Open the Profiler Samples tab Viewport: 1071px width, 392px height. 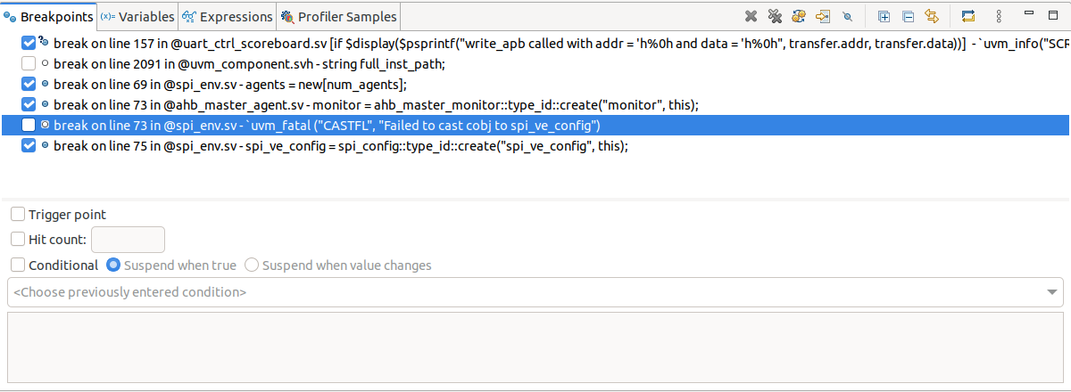pos(339,17)
